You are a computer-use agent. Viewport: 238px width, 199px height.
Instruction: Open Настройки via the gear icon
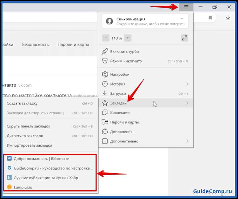(x=105, y=74)
